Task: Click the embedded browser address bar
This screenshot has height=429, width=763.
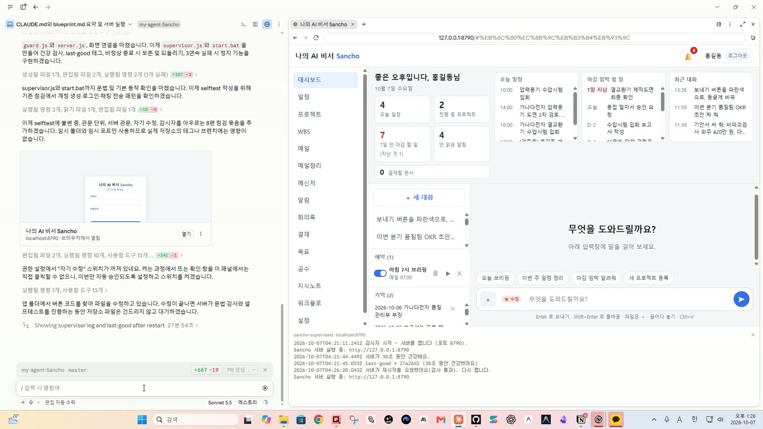Action: coord(534,38)
